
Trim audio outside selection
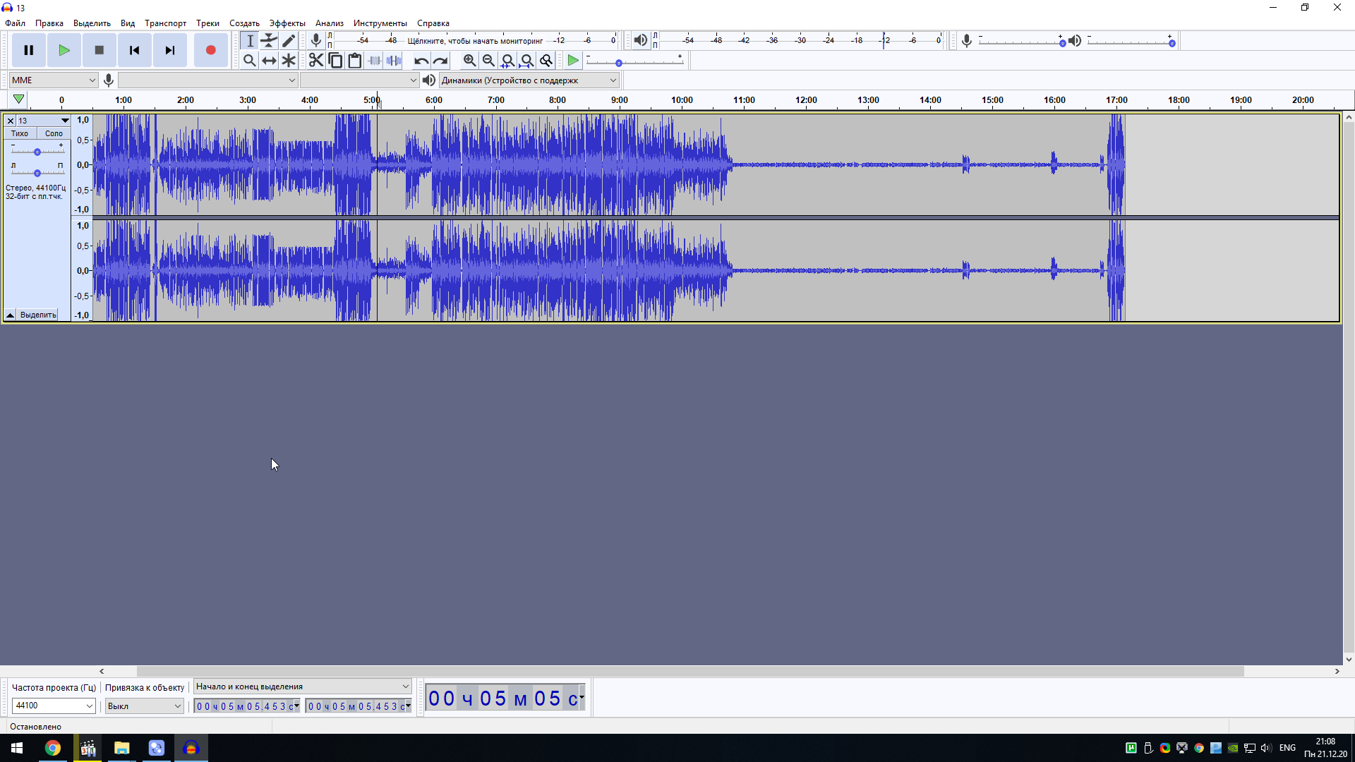coord(375,61)
